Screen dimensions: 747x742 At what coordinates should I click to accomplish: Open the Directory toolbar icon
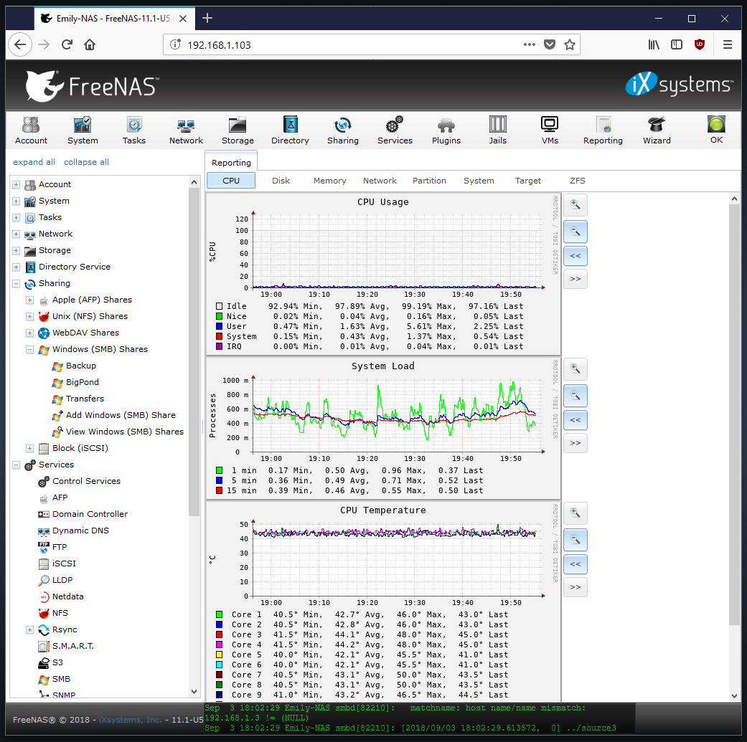tap(290, 130)
